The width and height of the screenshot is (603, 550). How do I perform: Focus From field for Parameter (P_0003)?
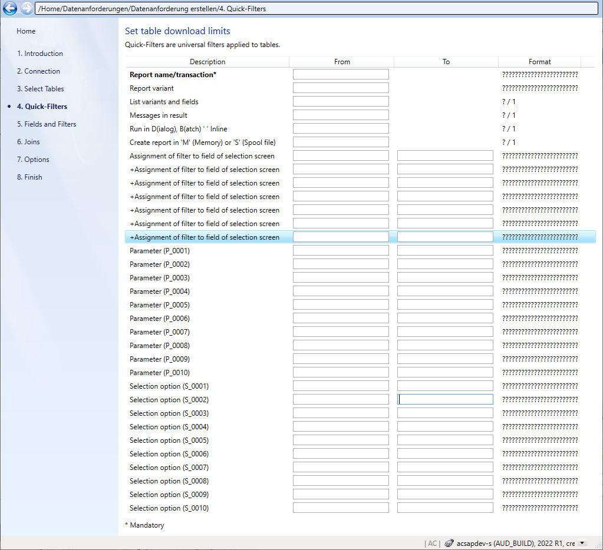[x=341, y=278]
